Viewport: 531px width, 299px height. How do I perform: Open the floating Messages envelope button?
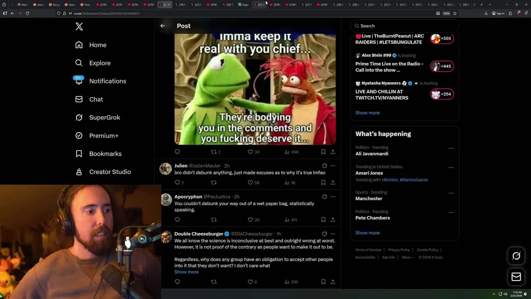(x=516, y=277)
